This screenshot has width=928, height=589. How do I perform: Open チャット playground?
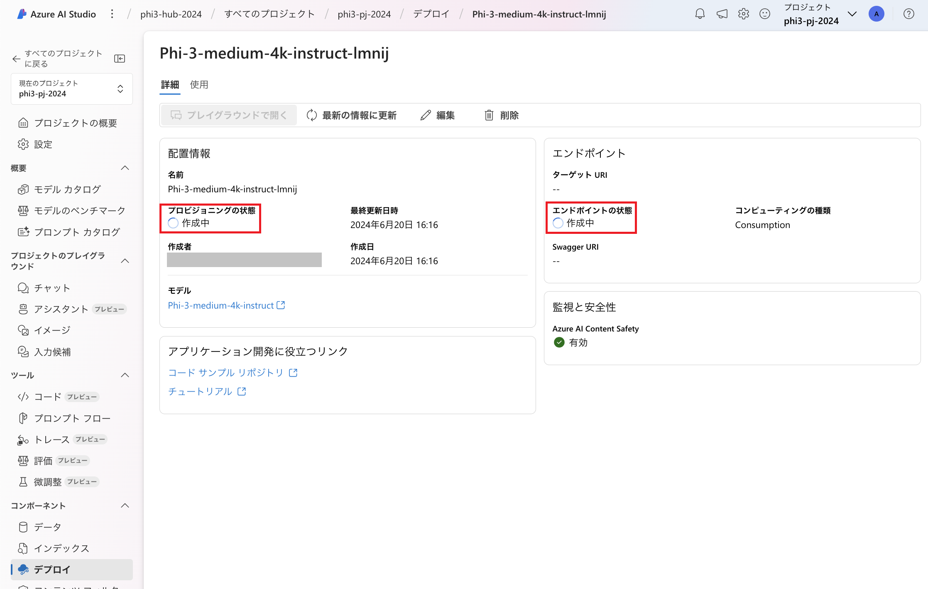(71, 288)
